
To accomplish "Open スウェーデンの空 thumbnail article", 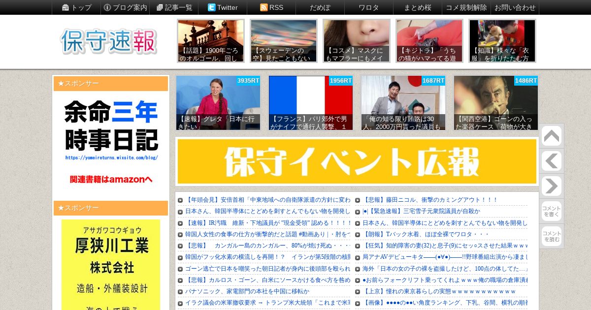I will pyautogui.click(x=284, y=41).
